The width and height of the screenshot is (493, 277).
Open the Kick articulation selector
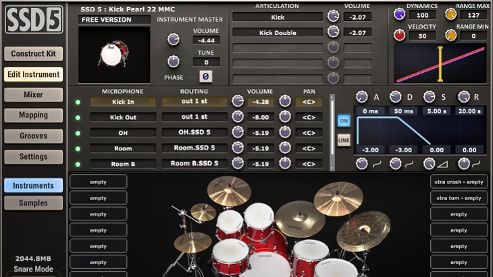pos(278,17)
